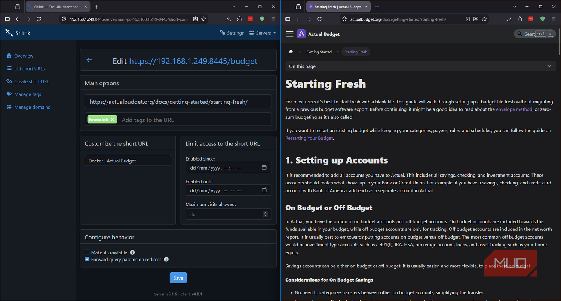Click the red extension icon in Shlink window
The height and width of the screenshot is (301, 561).
click(x=250, y=19)
